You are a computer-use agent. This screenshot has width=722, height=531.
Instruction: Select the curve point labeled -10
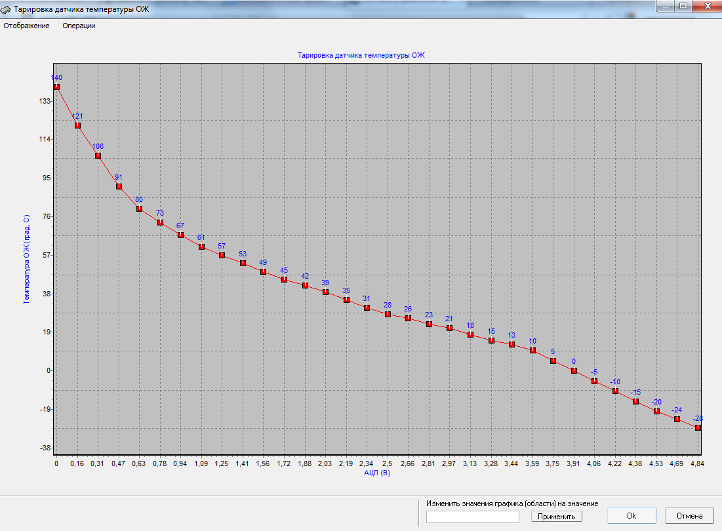point(615,391)
